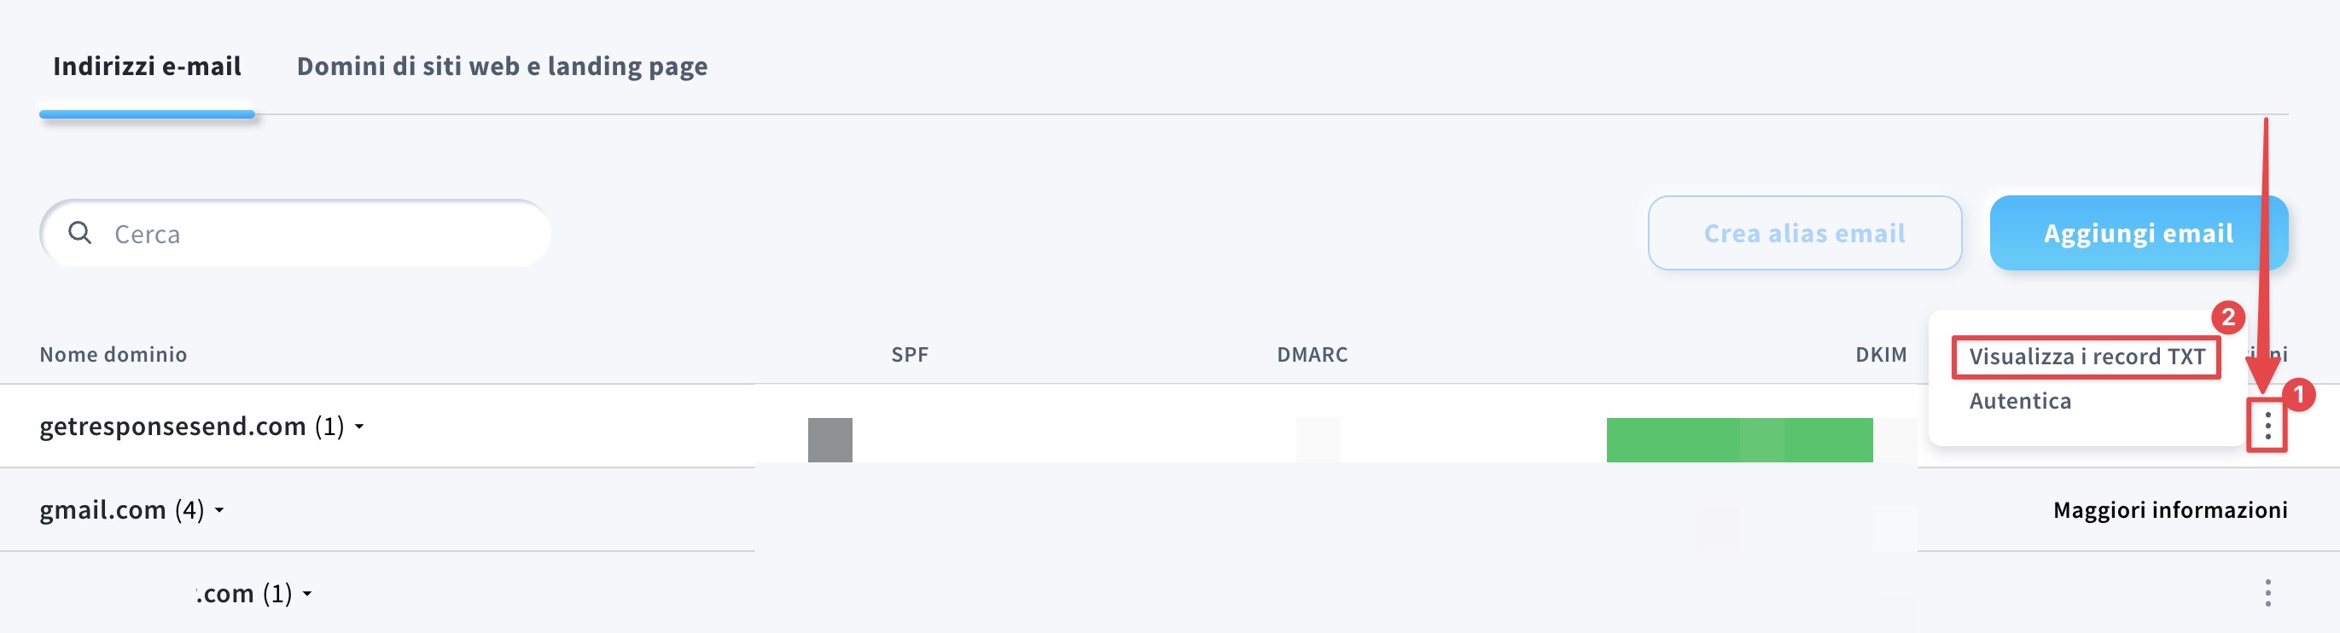Viewport: 2340px width, 633px height.
Task: Click the 'SPF' column header
Action: [910, 355]
